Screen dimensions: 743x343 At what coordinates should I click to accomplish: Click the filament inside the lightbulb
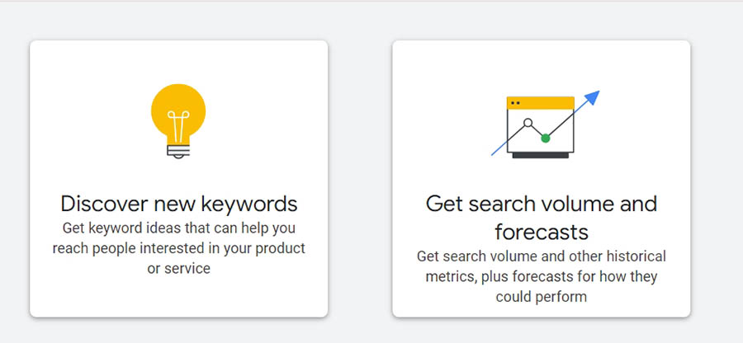coord(178,125)
